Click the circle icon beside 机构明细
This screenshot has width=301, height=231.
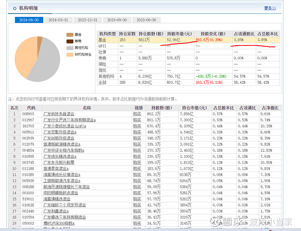pos(15,8)
